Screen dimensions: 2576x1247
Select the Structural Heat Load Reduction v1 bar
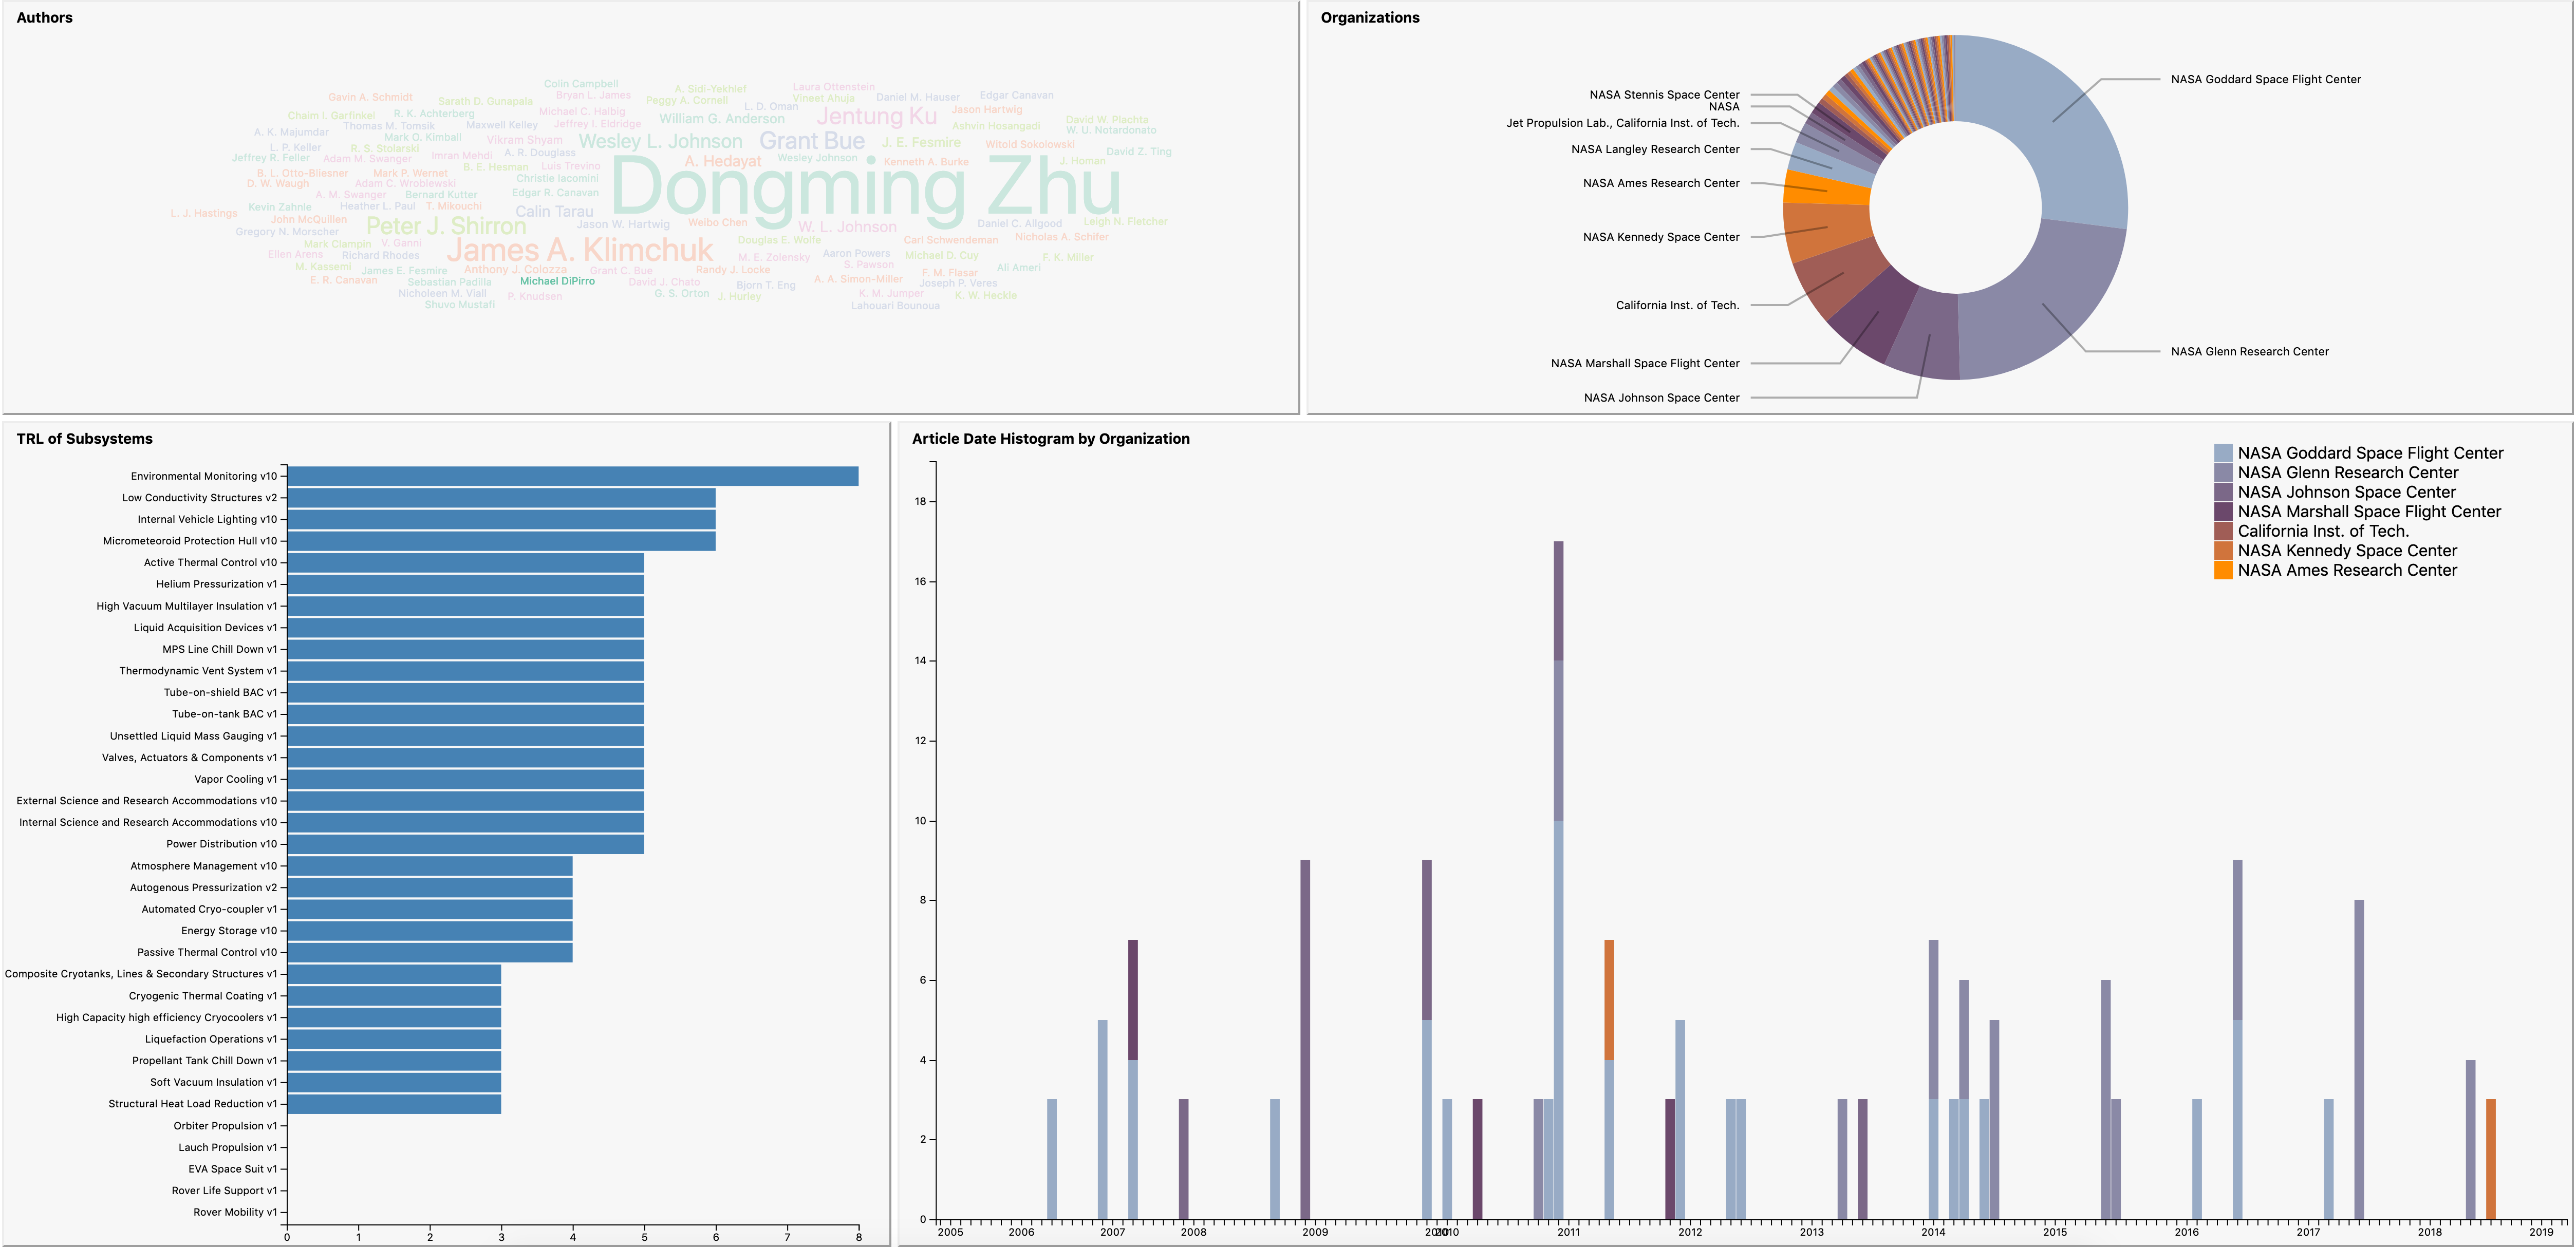point(394,1104)
